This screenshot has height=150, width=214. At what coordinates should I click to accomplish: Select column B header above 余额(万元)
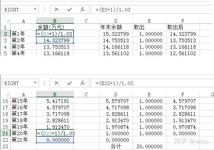tap(55, 21)
